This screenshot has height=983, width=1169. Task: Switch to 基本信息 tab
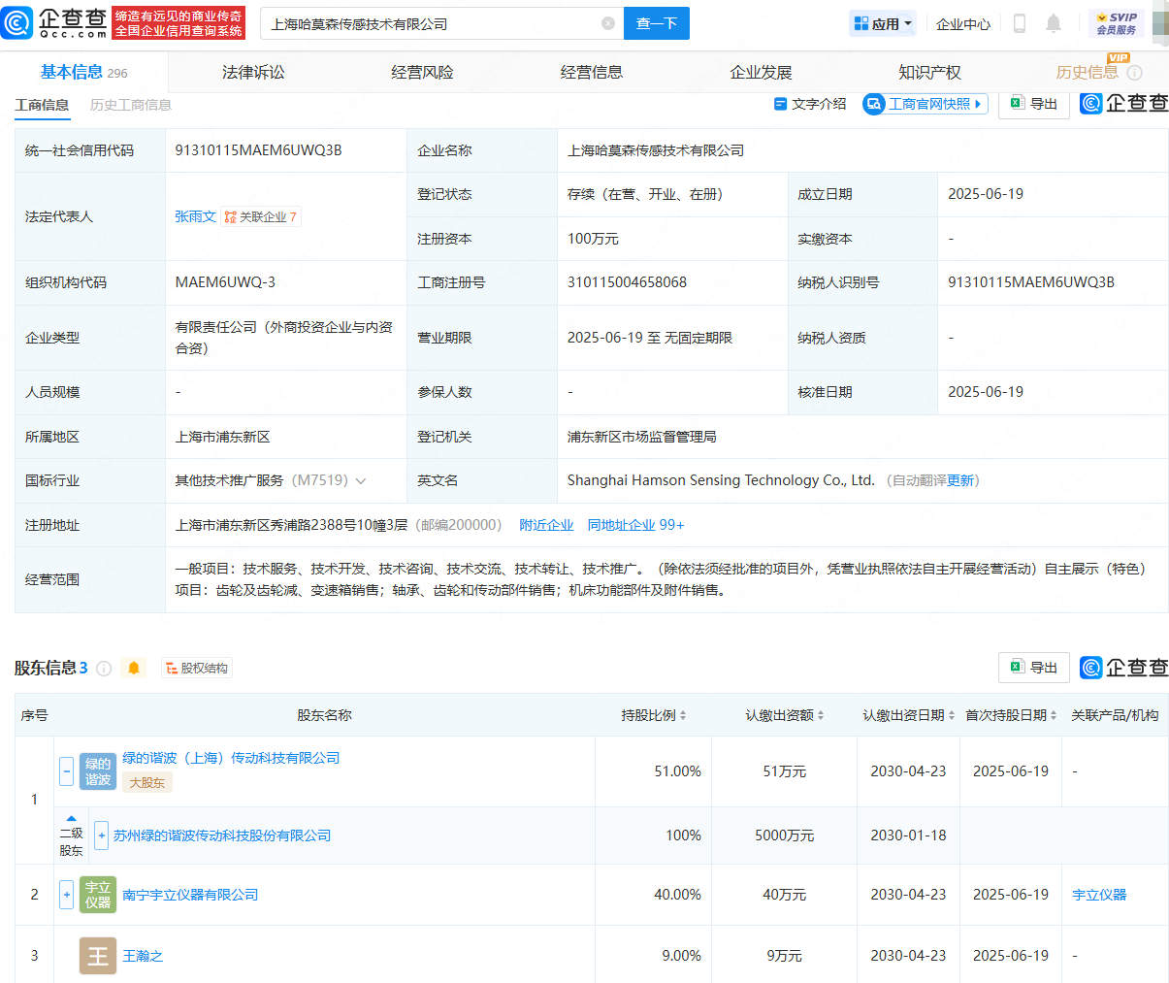click(x=83, y=72)
